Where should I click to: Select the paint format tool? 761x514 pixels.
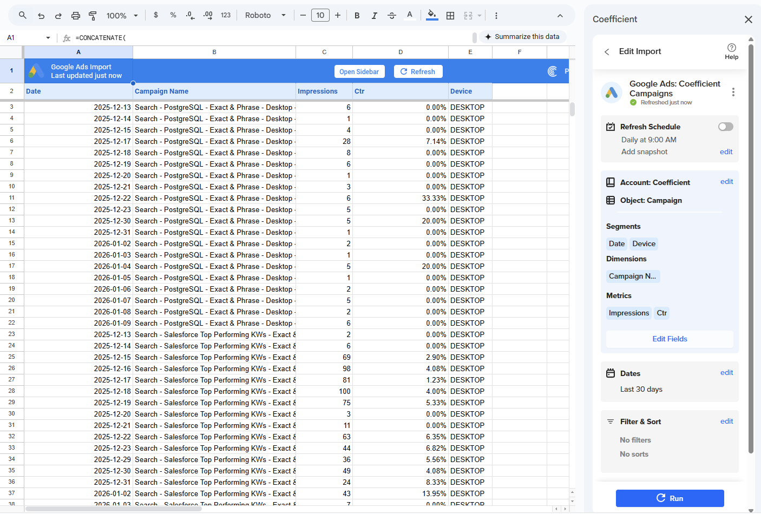[x=93, y=16]
